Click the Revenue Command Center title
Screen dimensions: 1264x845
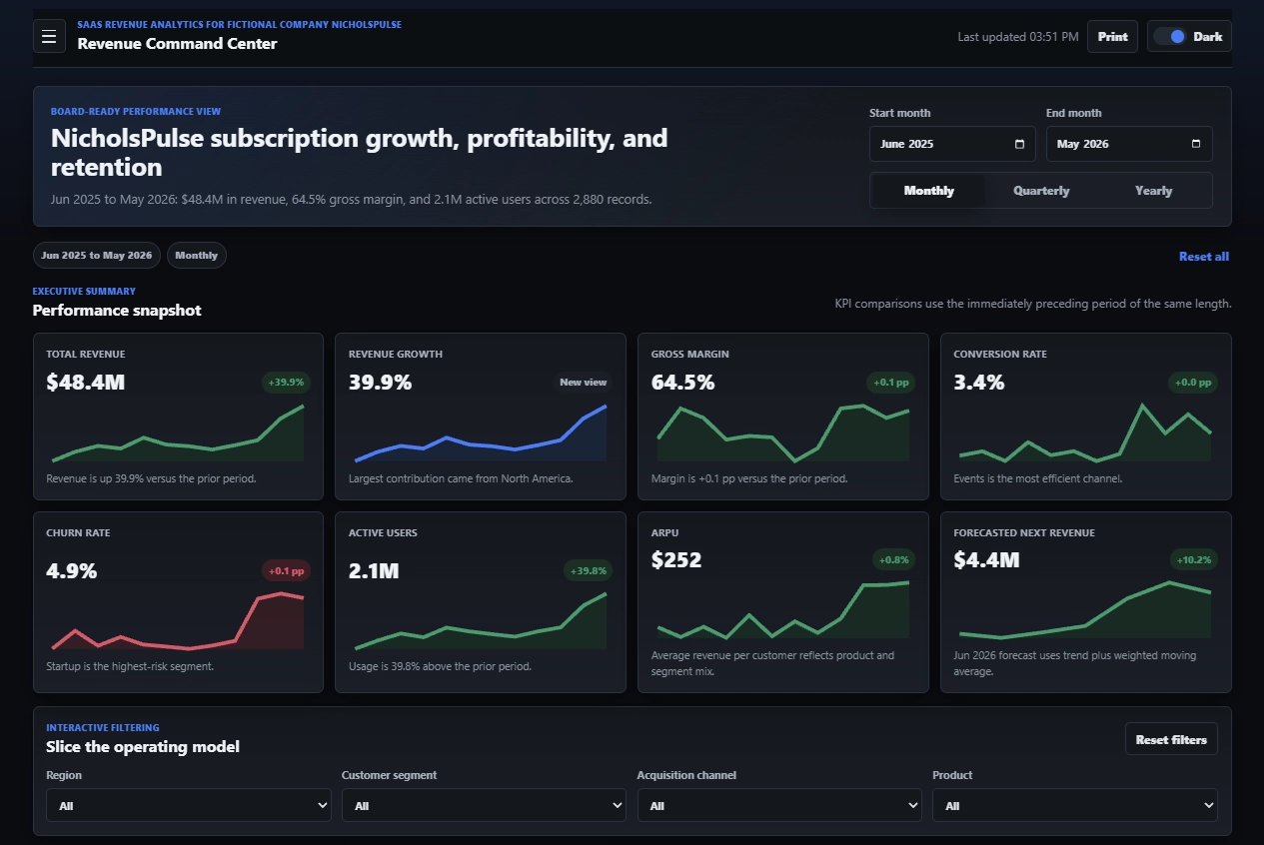177,43
